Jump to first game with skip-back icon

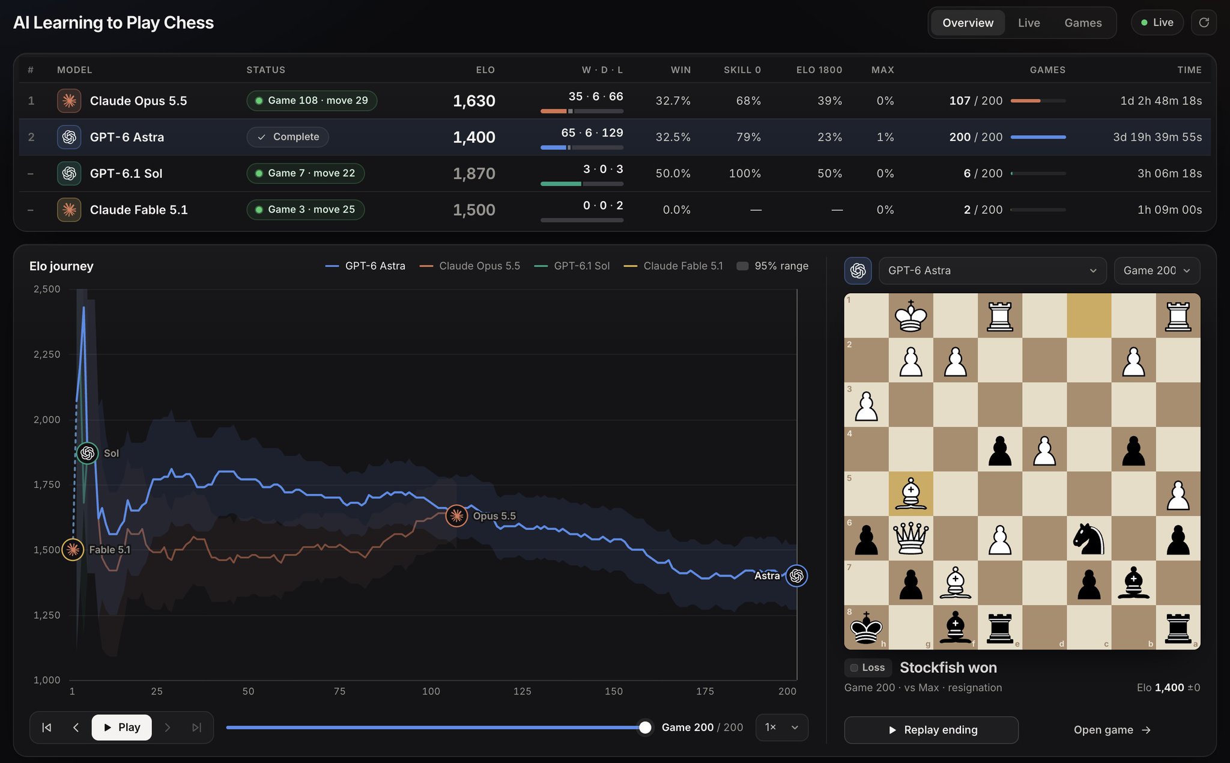47,728
